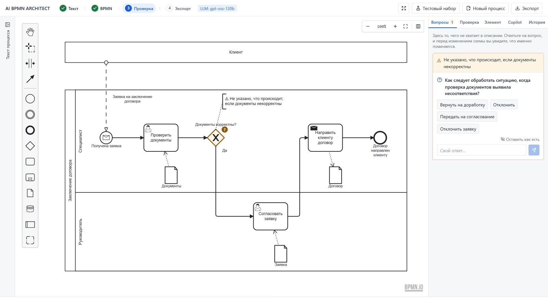Viewport: 548px width, 298px height.
Task: Open the Copilot tab
Action: pos(515,22)
